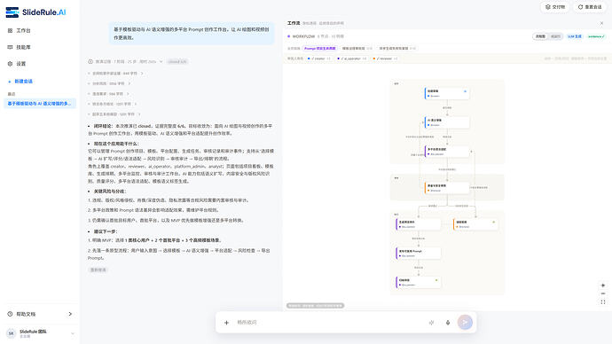The height and width of the screenshot is (344, 612).
Task: Select the 生成 node in the bottom lane
Action: point(419,224)
